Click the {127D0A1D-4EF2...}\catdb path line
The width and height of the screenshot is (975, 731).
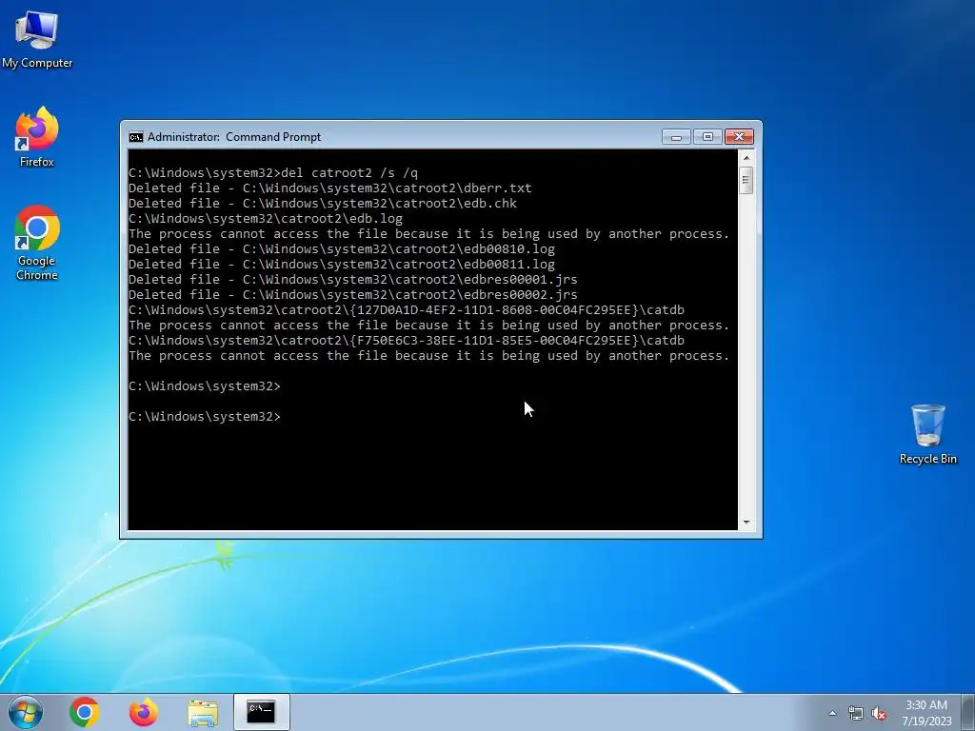click(x=407, y=309)
